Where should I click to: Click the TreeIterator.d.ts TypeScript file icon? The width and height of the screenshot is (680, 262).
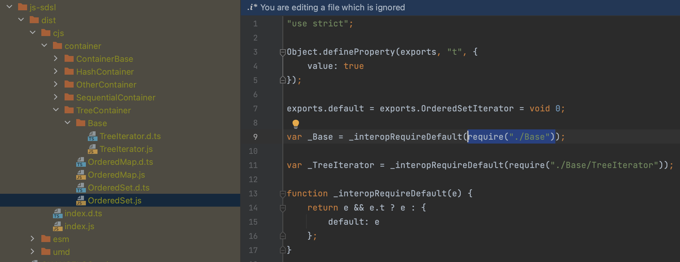[92, 136]
